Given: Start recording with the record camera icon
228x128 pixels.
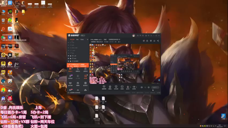Looking at the screenshot, I should click(x=142, y=87).
